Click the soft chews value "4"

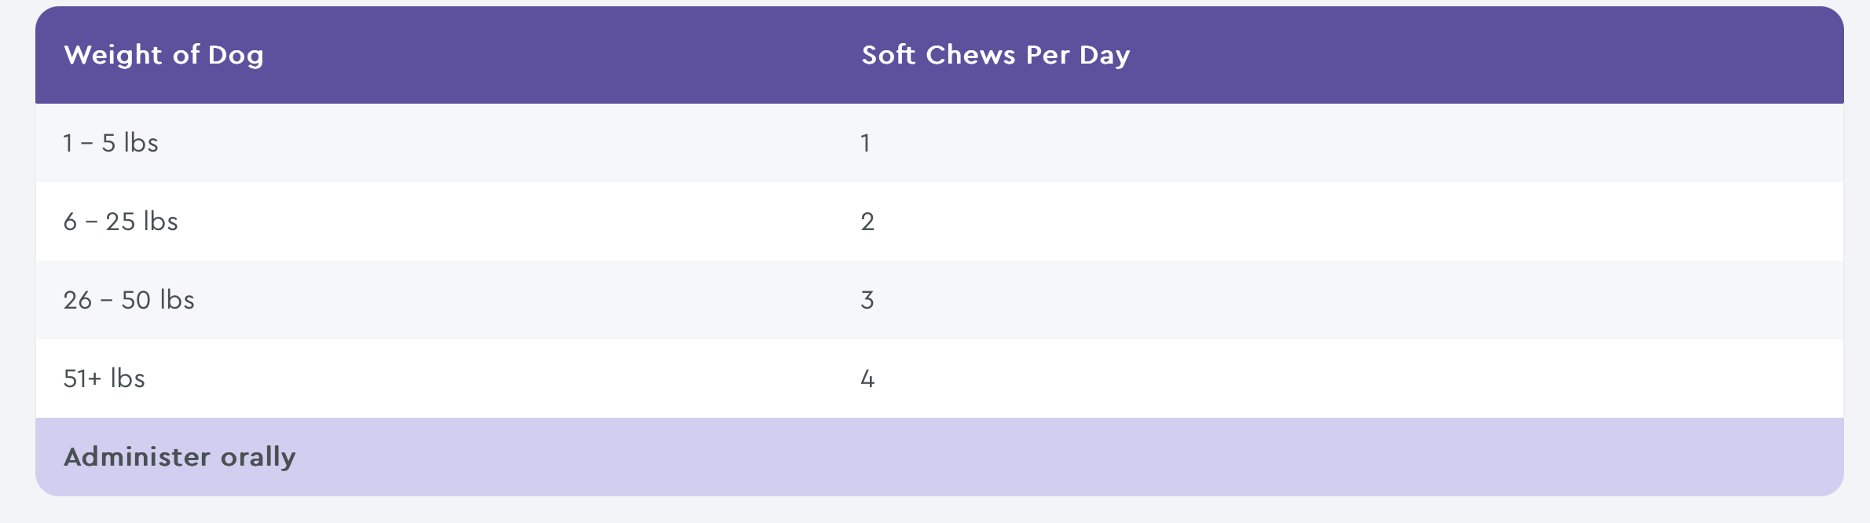[x=867, y=379]
